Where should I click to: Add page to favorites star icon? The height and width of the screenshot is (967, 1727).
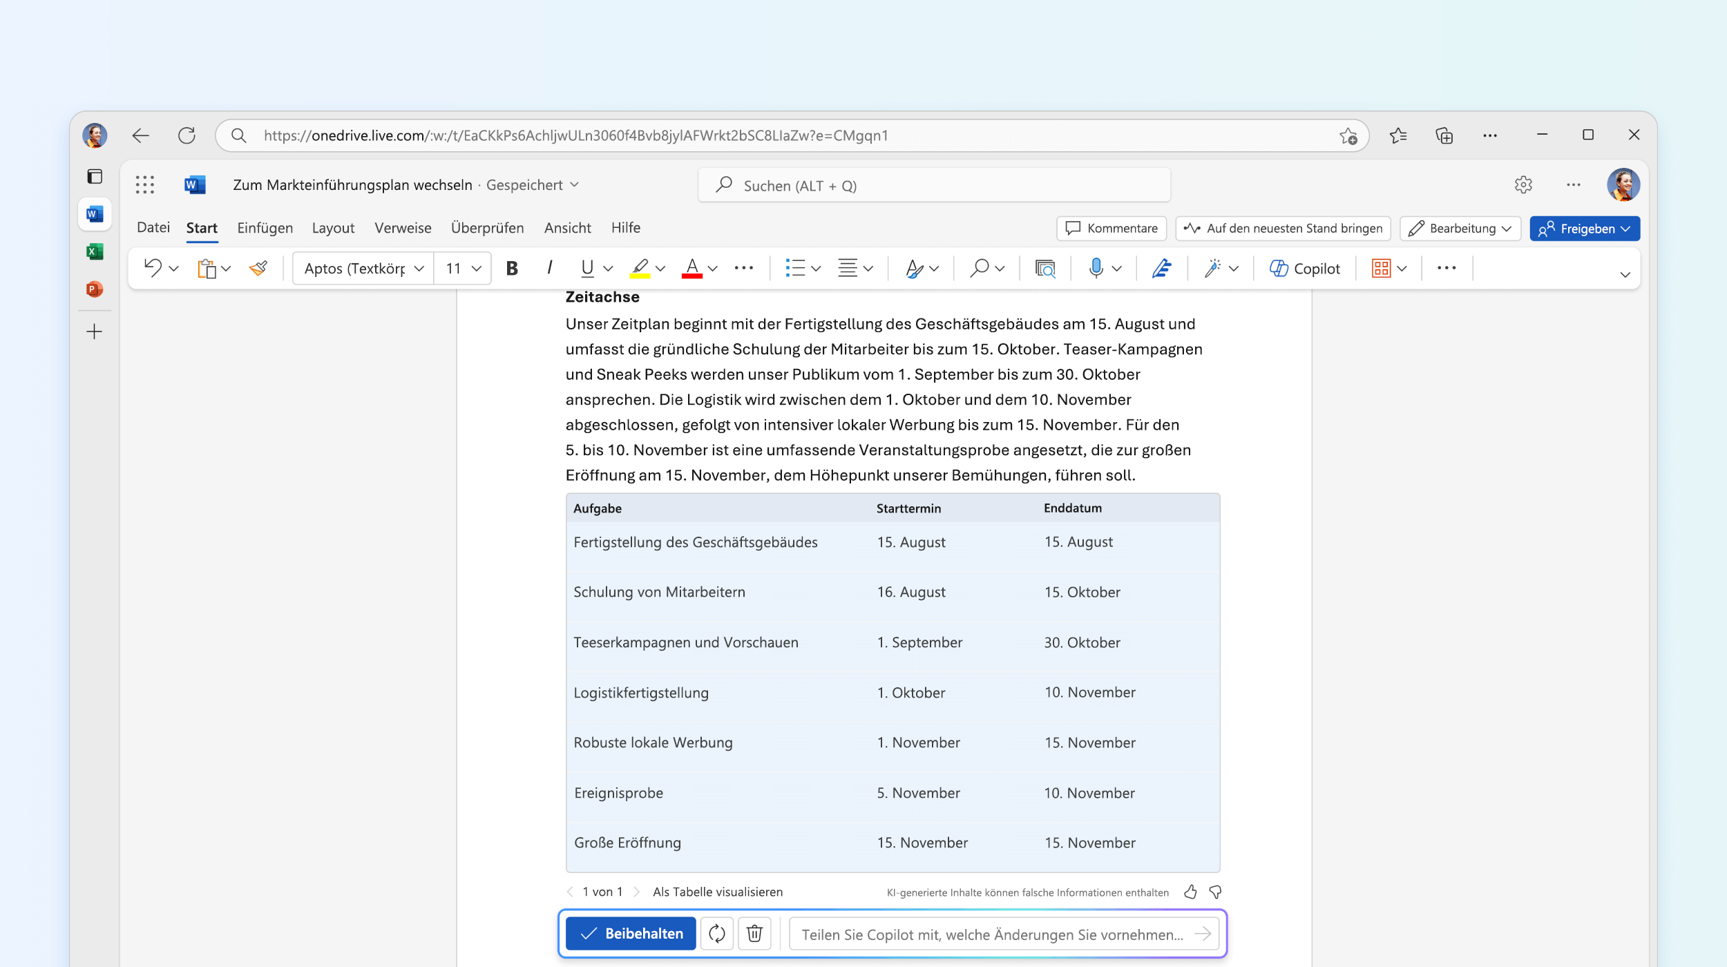pos(1348,136)
